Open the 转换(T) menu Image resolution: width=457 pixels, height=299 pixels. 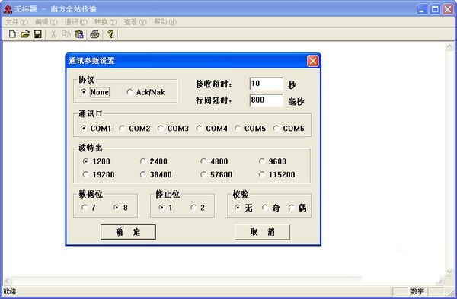click(x=106, y=22)
